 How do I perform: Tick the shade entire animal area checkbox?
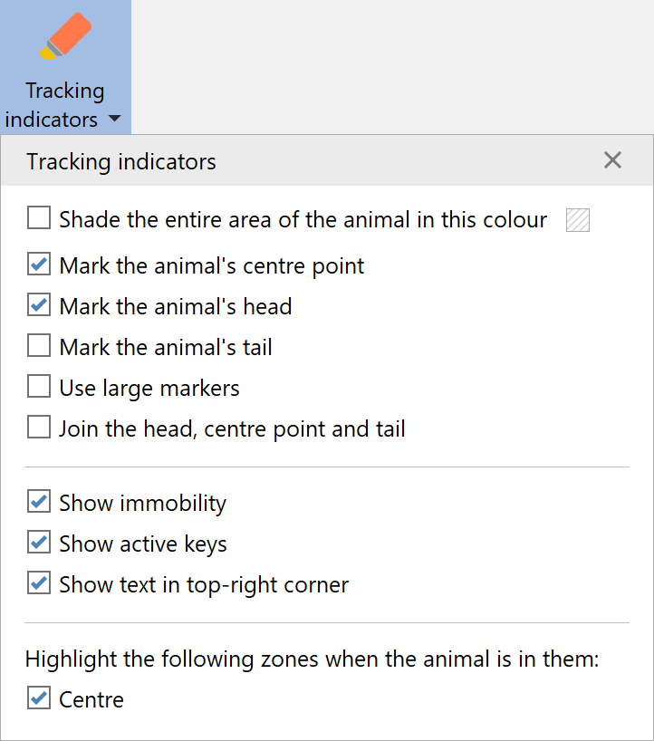coord(39,219)
